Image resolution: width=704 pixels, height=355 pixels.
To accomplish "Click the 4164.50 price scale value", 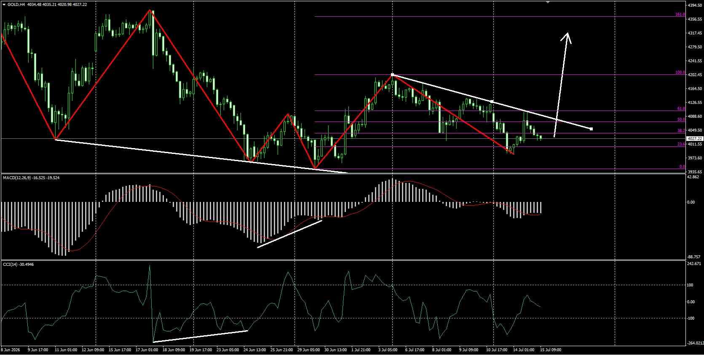I will pyautogui.click(x=694, y=89).
